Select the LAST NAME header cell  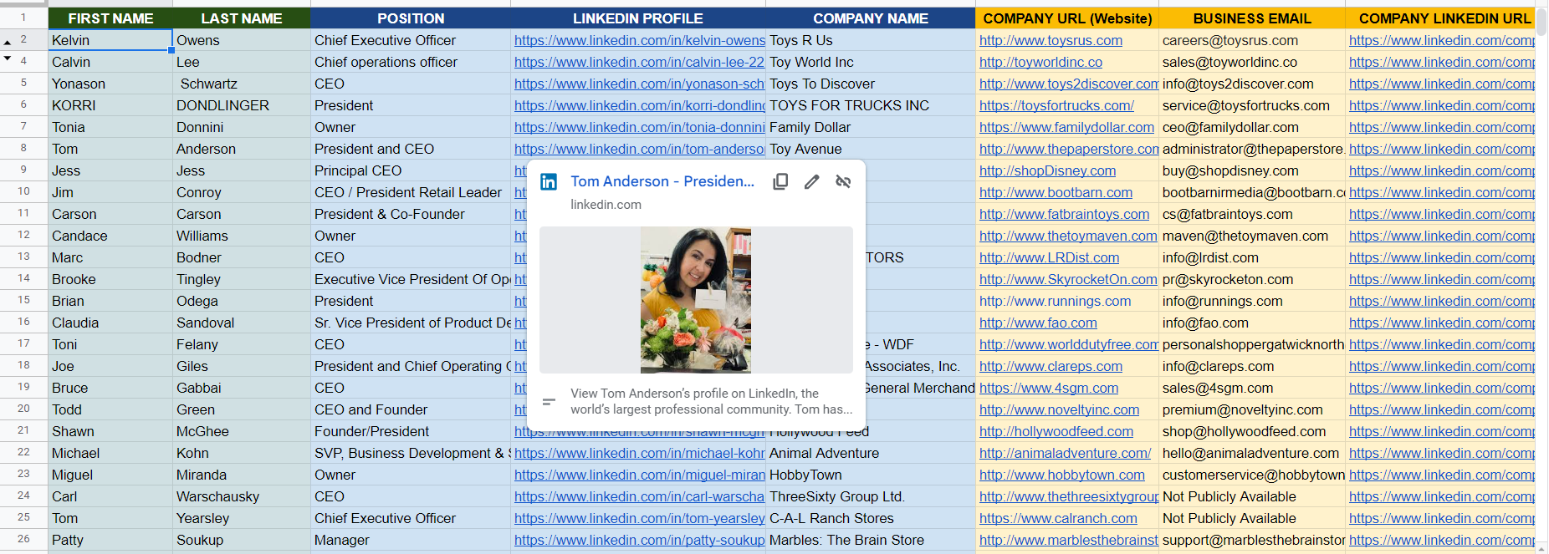pos(242,18)
